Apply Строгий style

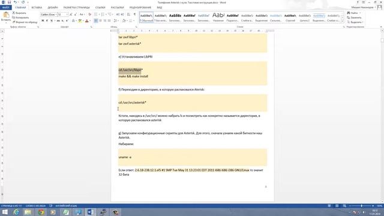click(290, 17)
